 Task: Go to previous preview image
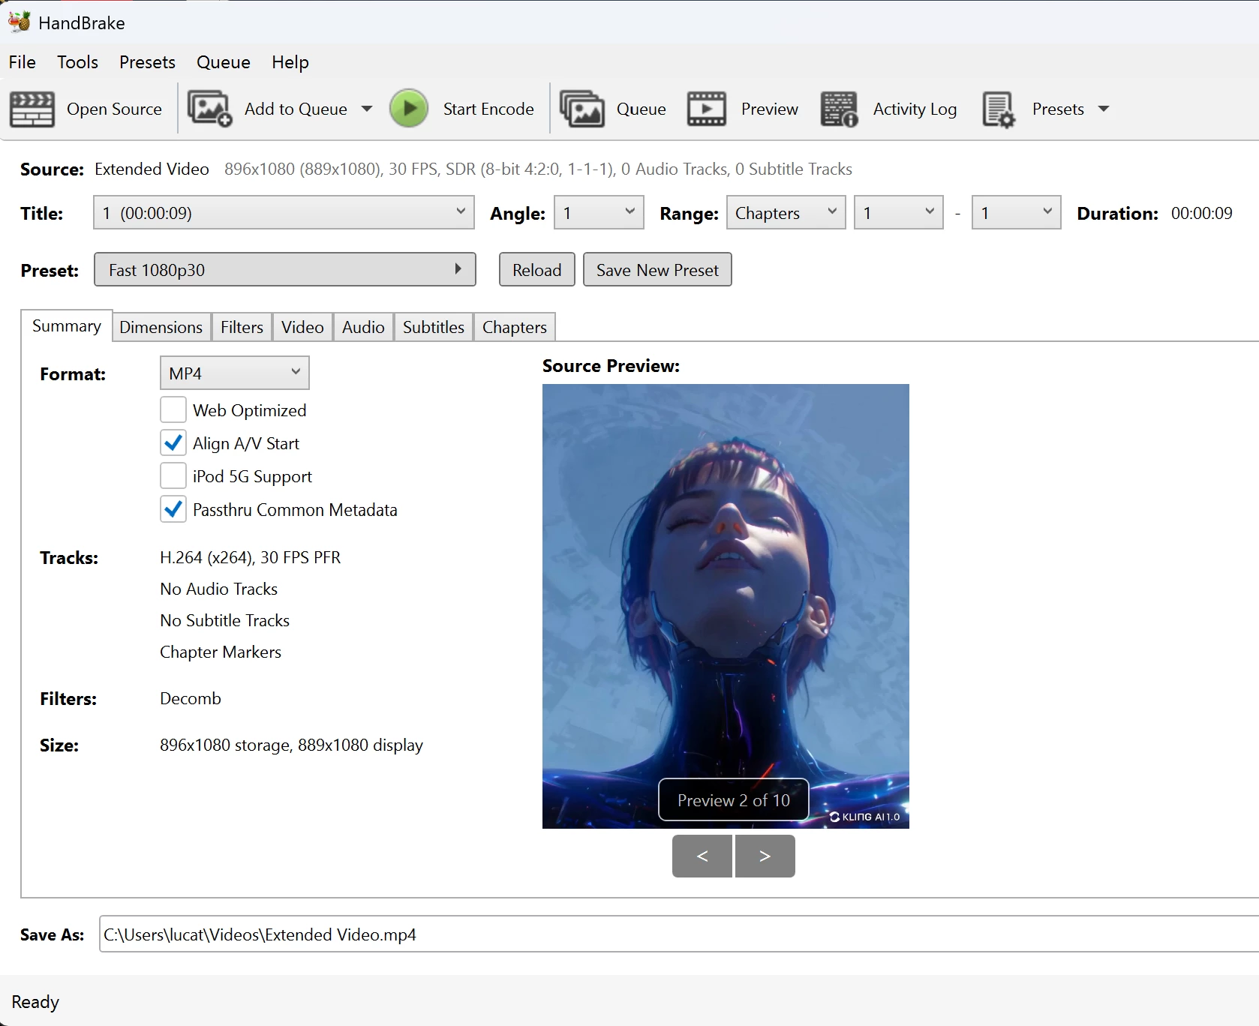[702, 856]
